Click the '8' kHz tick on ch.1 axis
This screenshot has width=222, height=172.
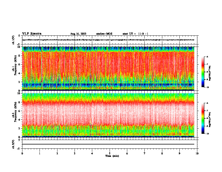(x=20, y=56)
